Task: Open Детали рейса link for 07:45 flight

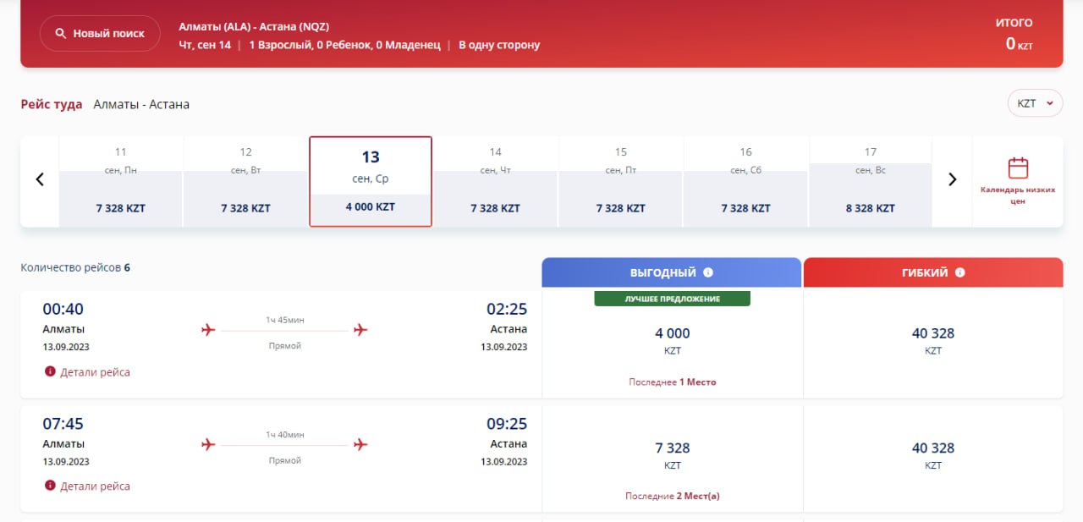Action: [x=95, y=486]
